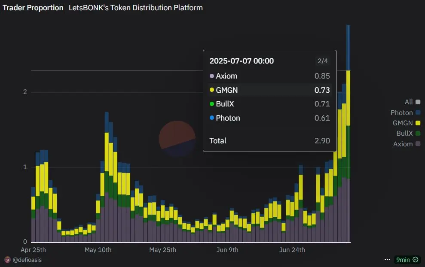
Task: Toggle the BullX series in legend
Action: click(409, 133)
